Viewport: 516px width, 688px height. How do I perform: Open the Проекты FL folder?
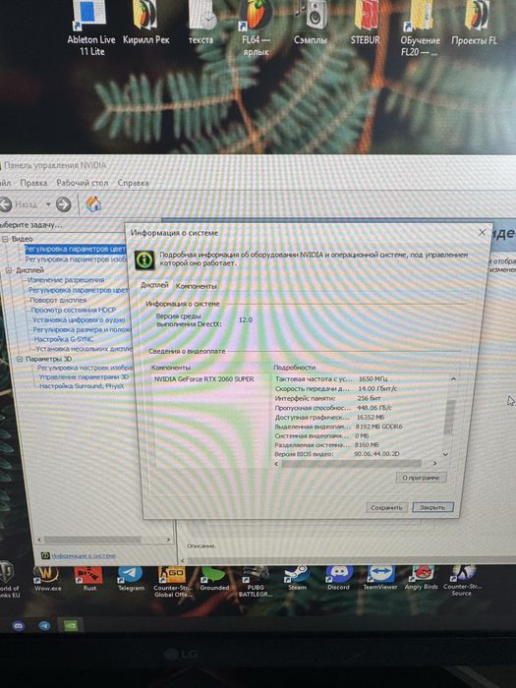[x=475, y=23]
